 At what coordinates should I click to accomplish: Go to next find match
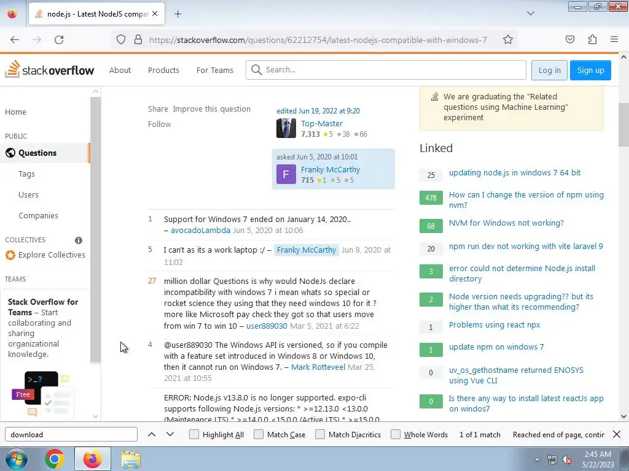(x=170, y=435)
